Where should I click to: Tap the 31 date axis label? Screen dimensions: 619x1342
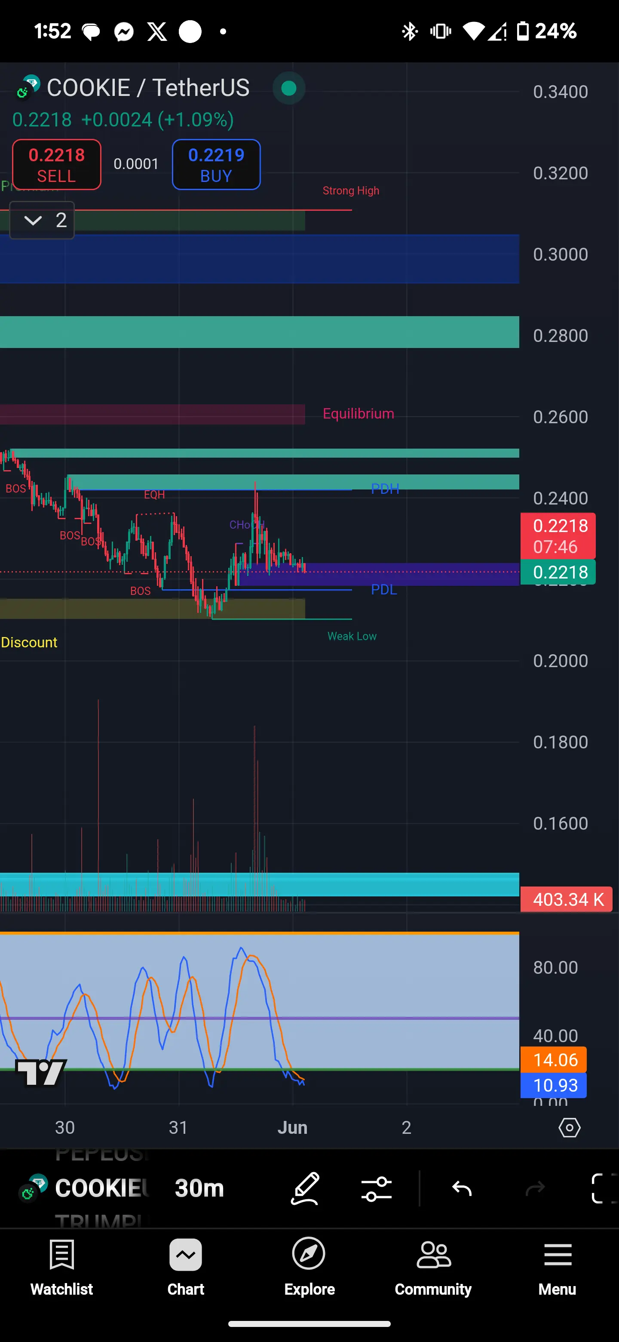click(178, 1127)
